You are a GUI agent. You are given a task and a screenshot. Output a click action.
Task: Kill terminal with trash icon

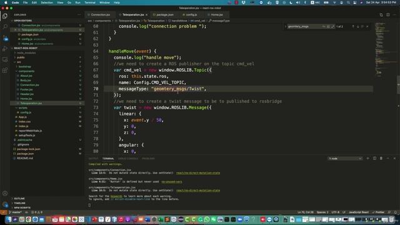click(381, 158)
